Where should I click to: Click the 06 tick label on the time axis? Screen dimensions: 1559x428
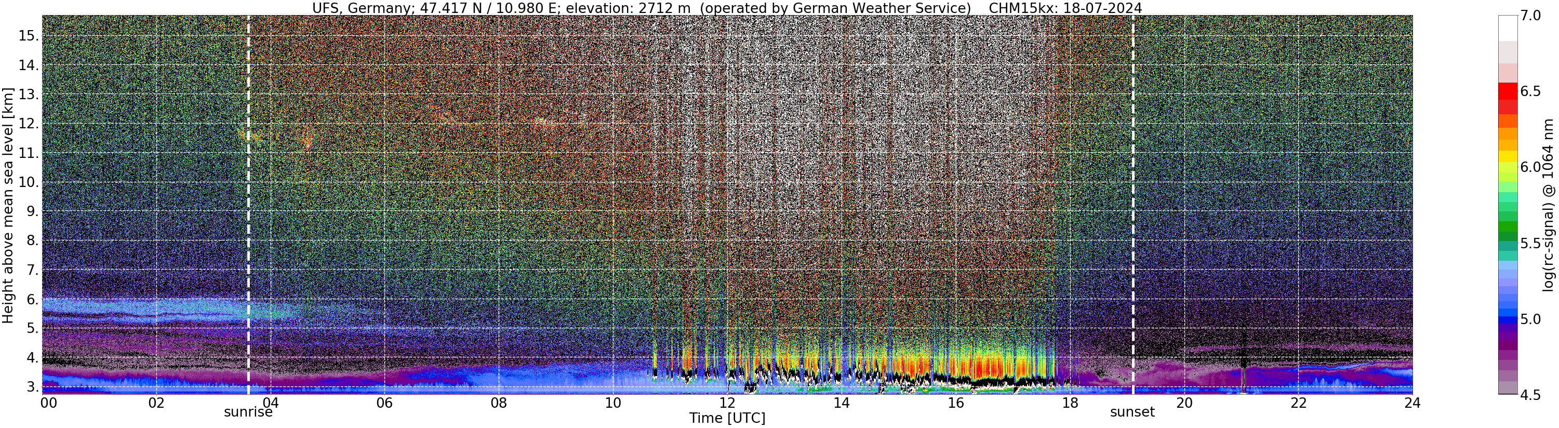[384, 403]
